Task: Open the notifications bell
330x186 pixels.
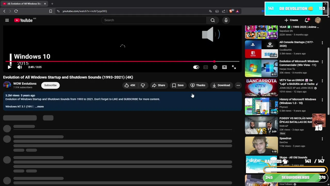Action: click(307, 20)
